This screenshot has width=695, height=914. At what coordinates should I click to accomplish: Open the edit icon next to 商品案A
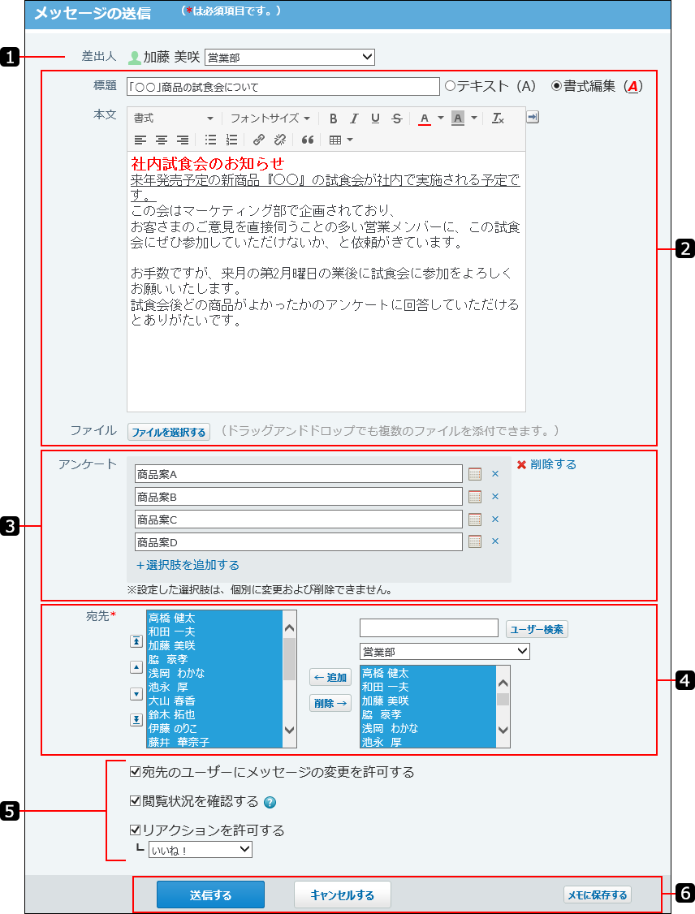[475, 474]
